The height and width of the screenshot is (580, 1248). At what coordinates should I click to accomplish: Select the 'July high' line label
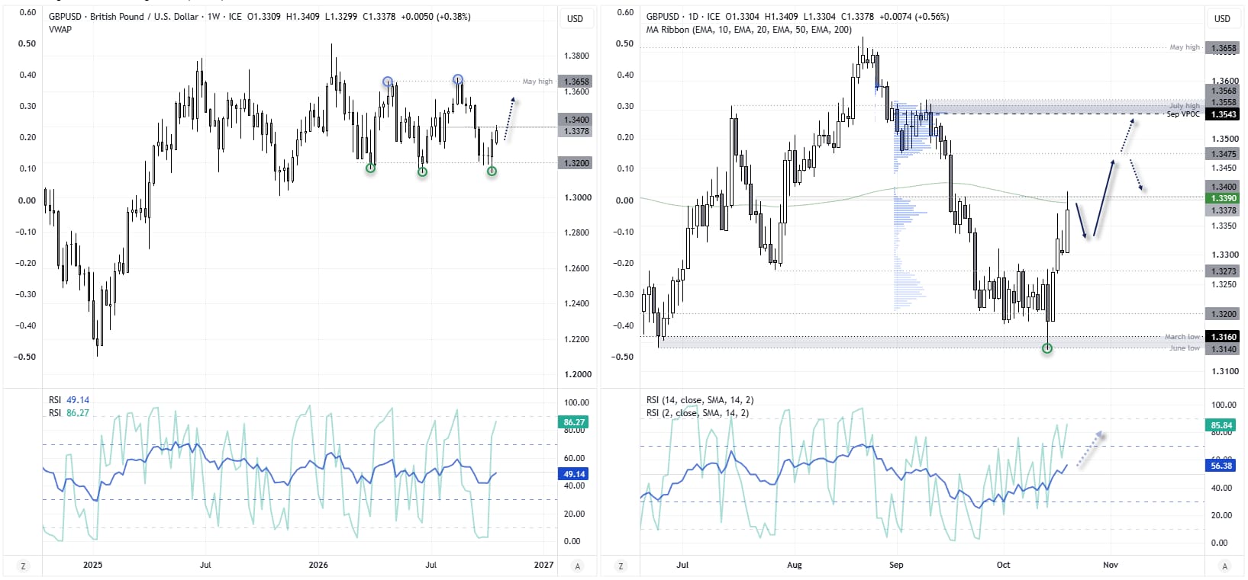(x=1185, y=106)
